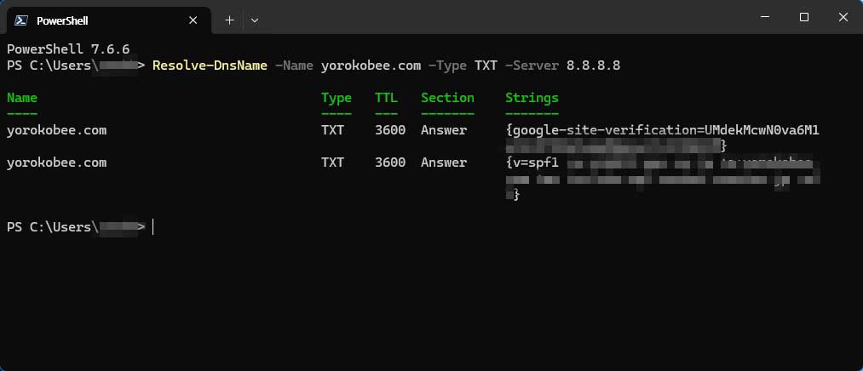
Task: Minimize the terminal window
Action: (x=765, y=18)
